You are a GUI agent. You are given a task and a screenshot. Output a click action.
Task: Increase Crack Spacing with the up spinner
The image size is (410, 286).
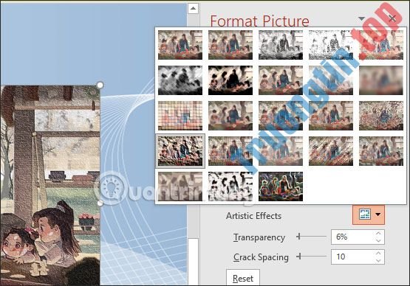(x=378, y=253)
